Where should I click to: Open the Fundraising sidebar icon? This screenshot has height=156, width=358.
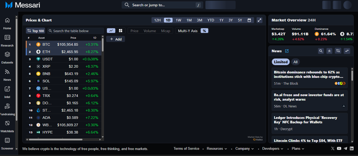coord(7,106)
